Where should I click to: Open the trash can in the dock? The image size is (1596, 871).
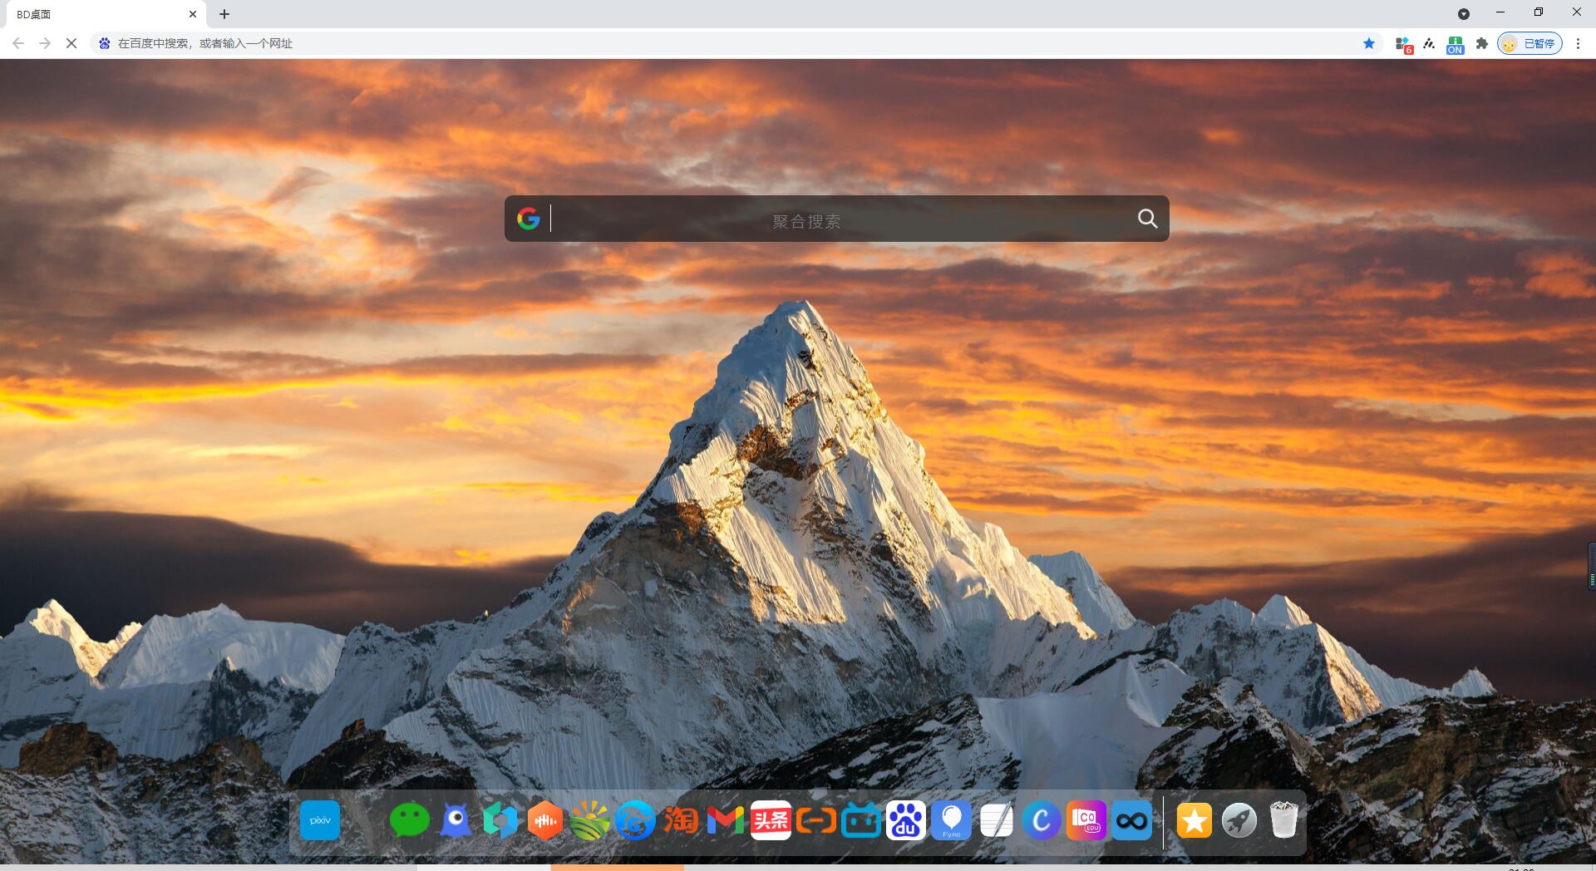tap(1283, 820)
